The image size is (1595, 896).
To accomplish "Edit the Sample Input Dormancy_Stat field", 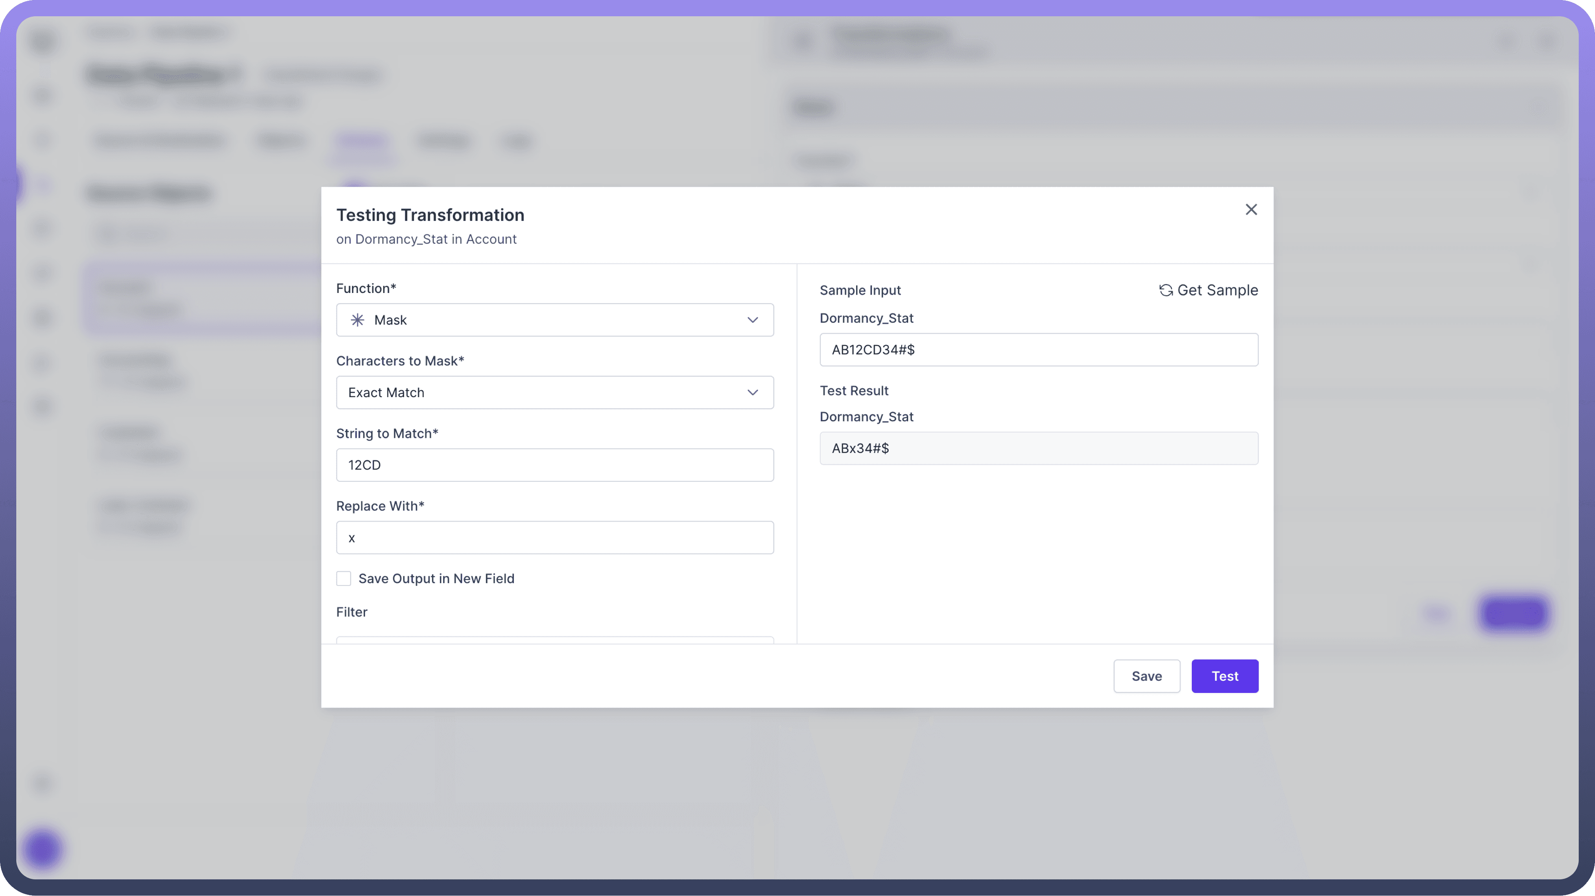I will coord(1038,350).
